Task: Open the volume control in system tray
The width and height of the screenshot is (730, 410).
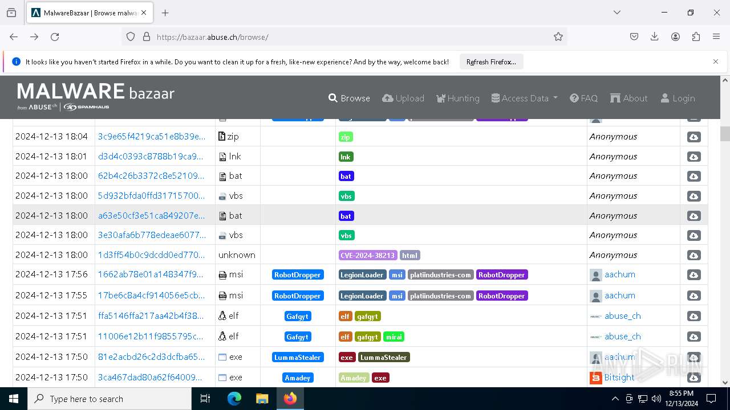Action: 656,399
